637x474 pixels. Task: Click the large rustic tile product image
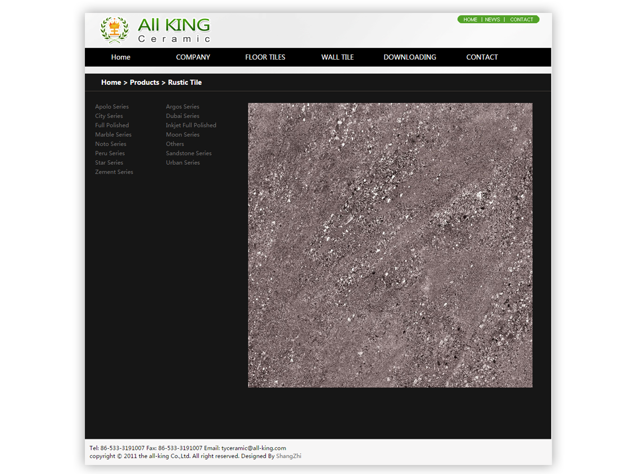(390, 245)
